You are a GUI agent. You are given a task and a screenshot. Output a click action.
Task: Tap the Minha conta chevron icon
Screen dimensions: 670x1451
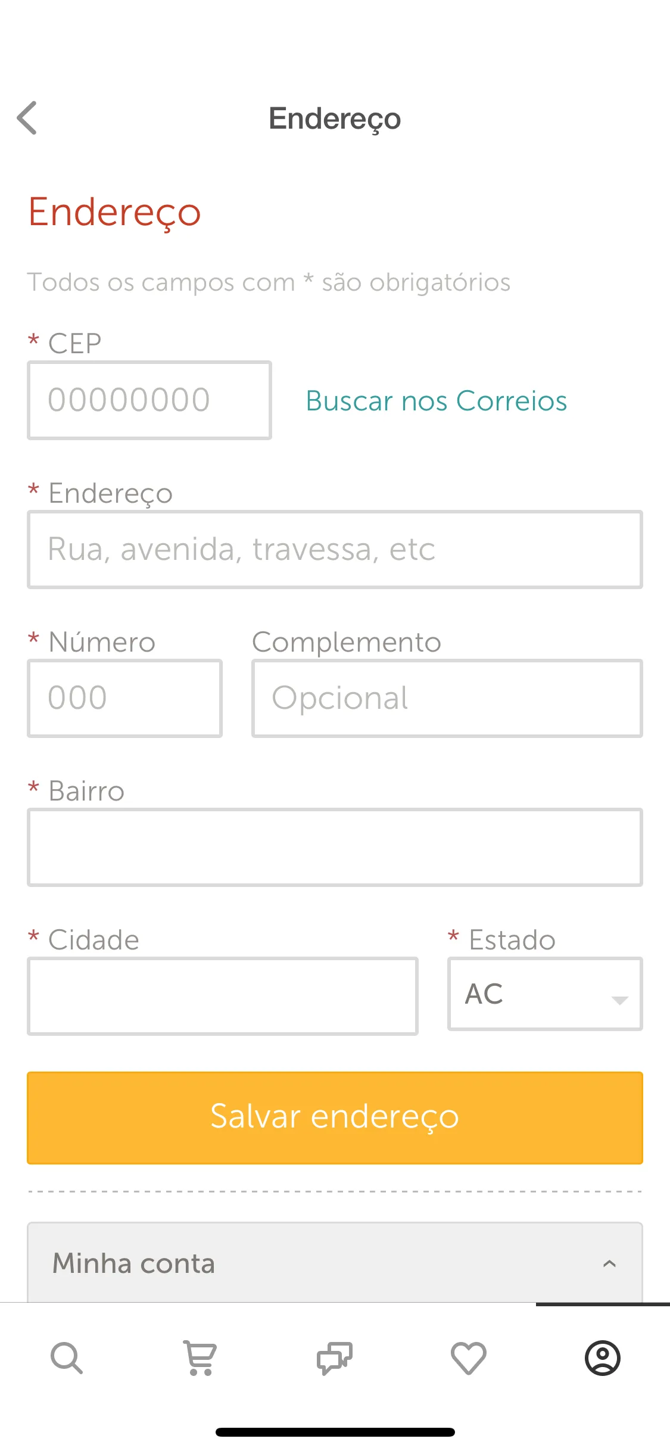[609, 1263]
